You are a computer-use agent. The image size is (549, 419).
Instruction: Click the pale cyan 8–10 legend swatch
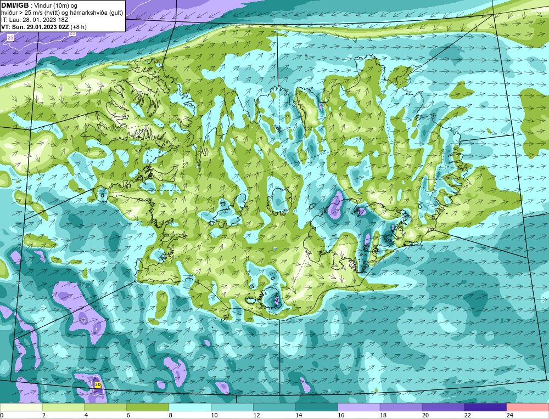[x=190, y=407]
